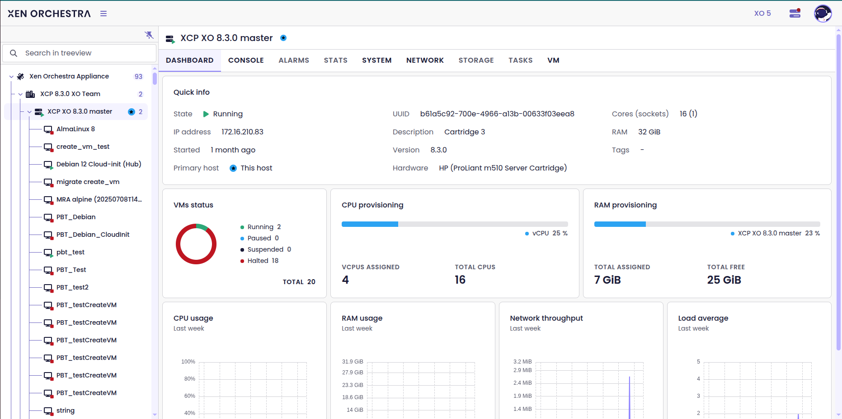Click the string VM icon
The image size is (842, 419).
pyautogui.click(x=48, y=411)
